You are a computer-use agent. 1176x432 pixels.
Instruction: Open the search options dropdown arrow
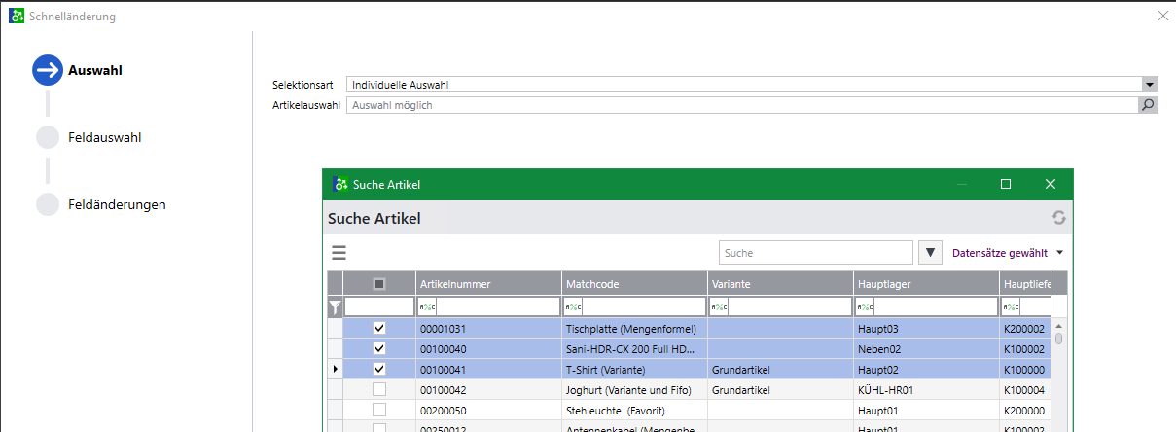[x=931, y=253]
